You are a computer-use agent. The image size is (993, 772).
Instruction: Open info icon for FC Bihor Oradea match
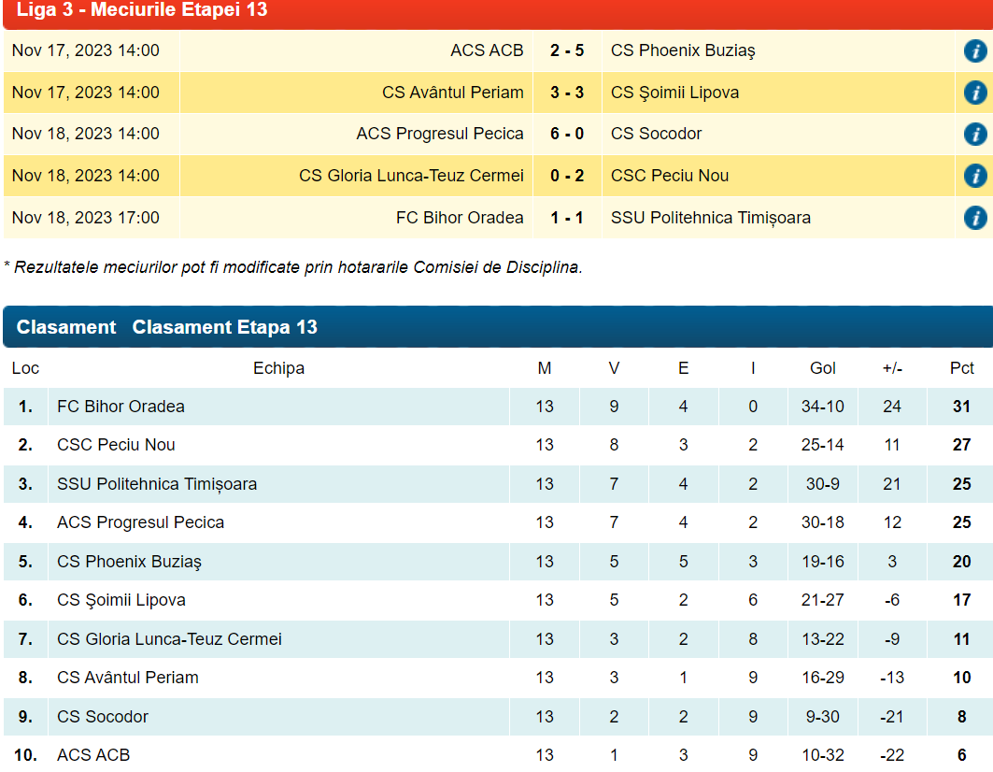click(x=974, y=218)
